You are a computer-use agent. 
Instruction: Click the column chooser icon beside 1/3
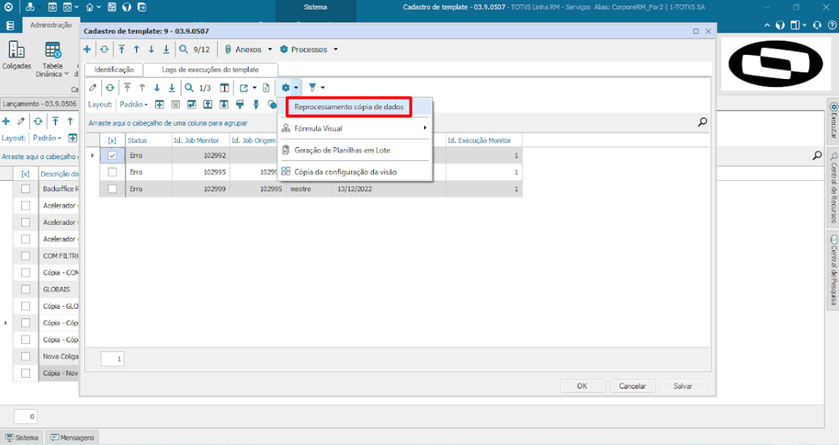point(225,88)
